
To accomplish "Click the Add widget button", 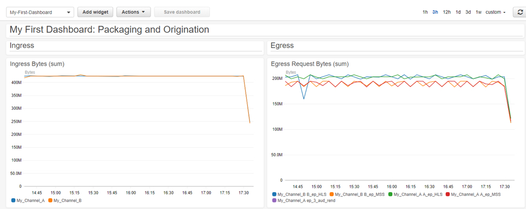I will tap(95, 12).
